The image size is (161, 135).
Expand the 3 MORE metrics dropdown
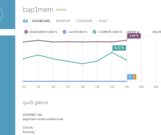[133, 32]
